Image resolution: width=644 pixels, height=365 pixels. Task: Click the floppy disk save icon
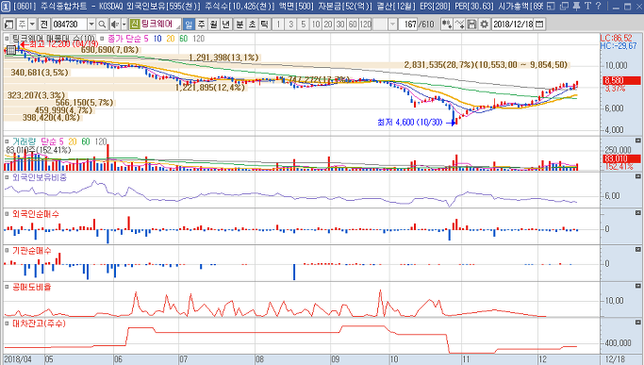pyautogui.click(x=471, y=25)
